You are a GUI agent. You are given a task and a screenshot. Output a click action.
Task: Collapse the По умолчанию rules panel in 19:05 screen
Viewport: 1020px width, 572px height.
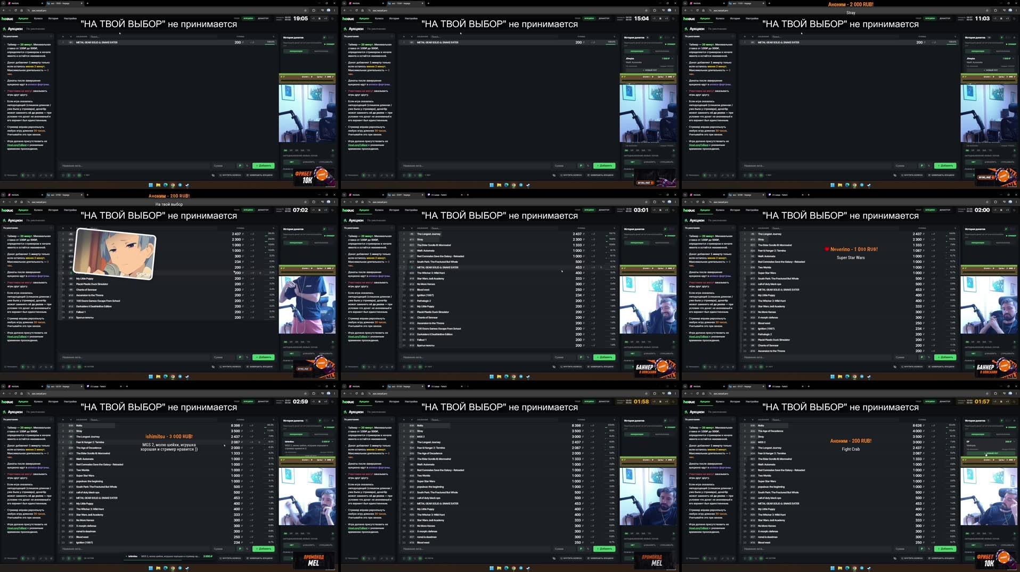click(x=51, y=36)
